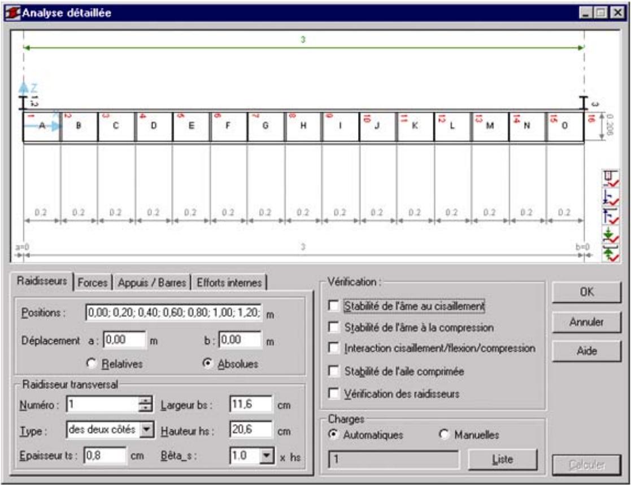Open the Forces tab
Screen dimensions: 631x485
93,283
